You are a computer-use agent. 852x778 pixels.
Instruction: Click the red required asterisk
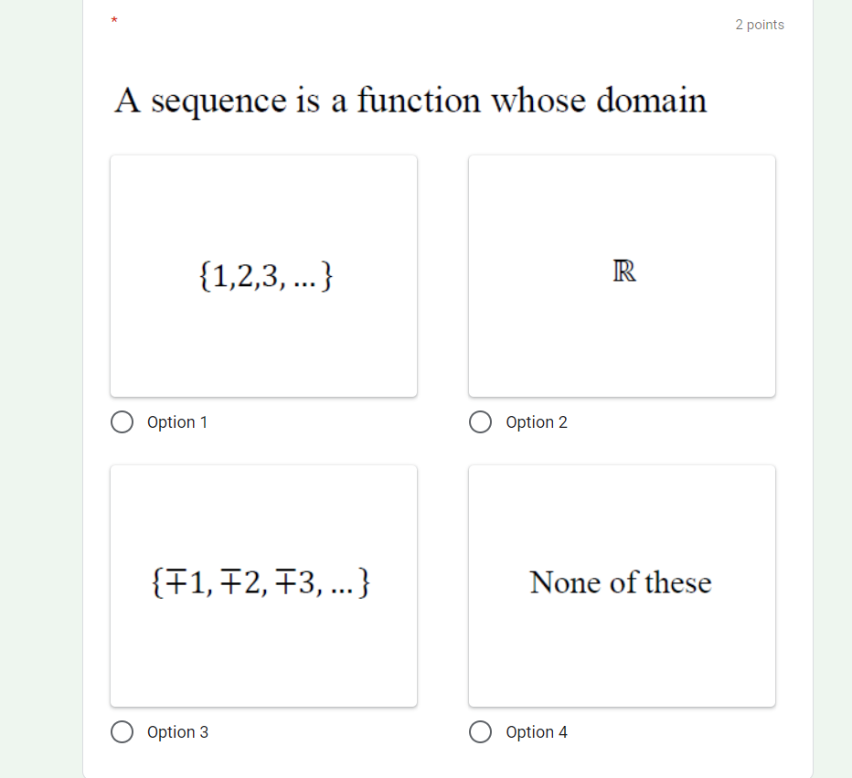point(113,20)
